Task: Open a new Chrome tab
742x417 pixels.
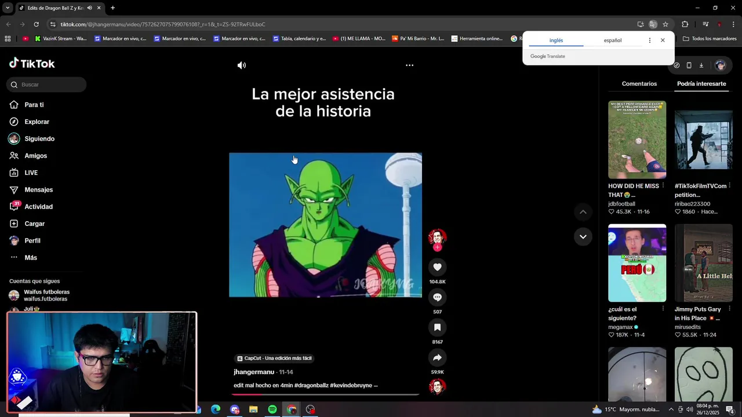Action: (112, 8)
